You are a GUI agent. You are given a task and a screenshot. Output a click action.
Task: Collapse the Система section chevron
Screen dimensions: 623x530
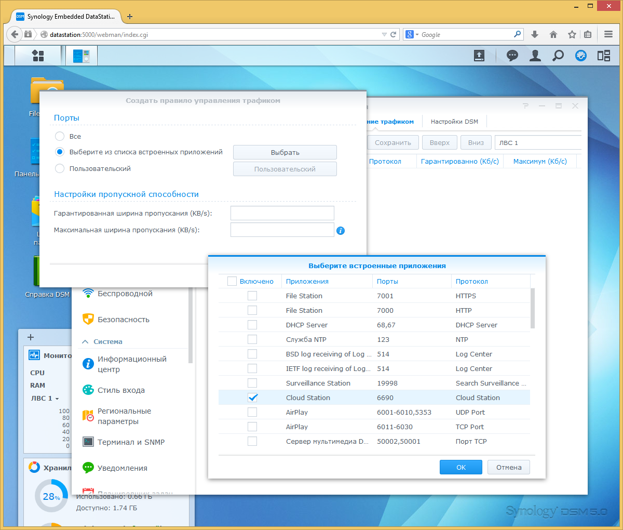(x=85, y=342)
